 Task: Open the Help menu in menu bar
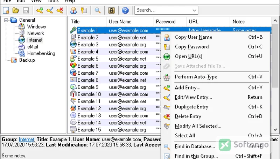[70, 1]
